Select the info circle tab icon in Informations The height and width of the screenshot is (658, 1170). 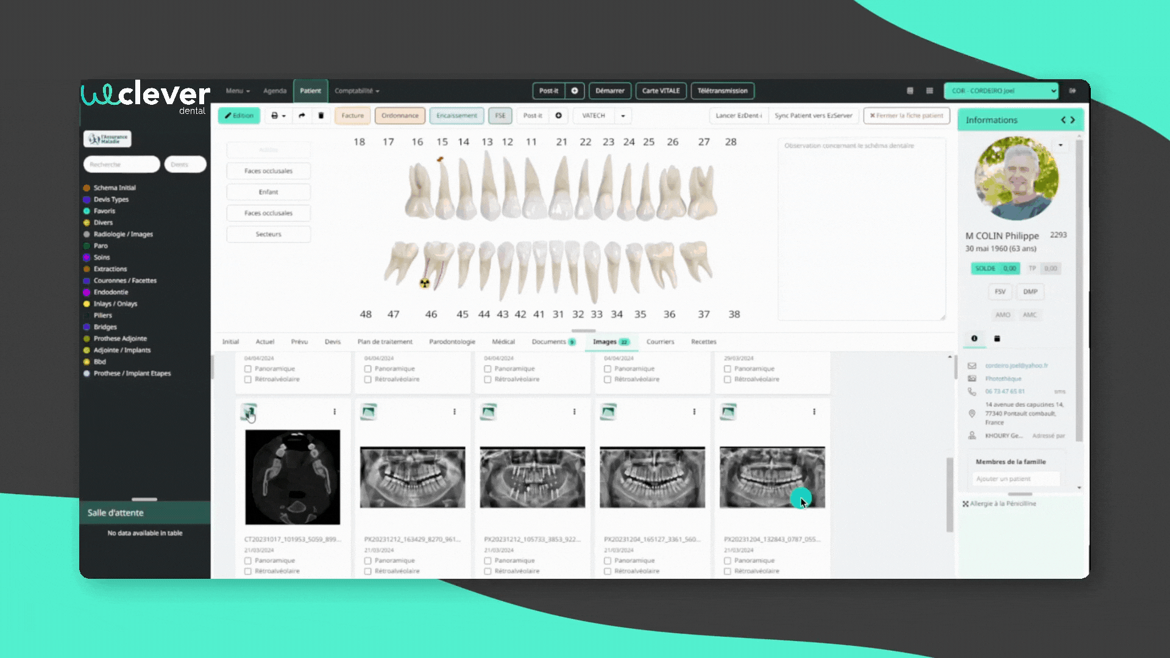(974, 339)
